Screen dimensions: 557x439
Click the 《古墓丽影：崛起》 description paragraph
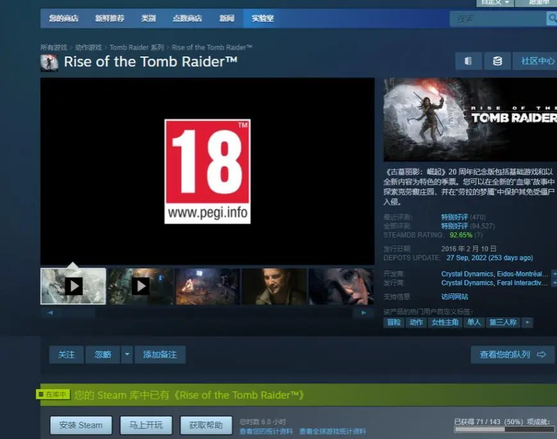pyautogui.click(x=469, y=187)
